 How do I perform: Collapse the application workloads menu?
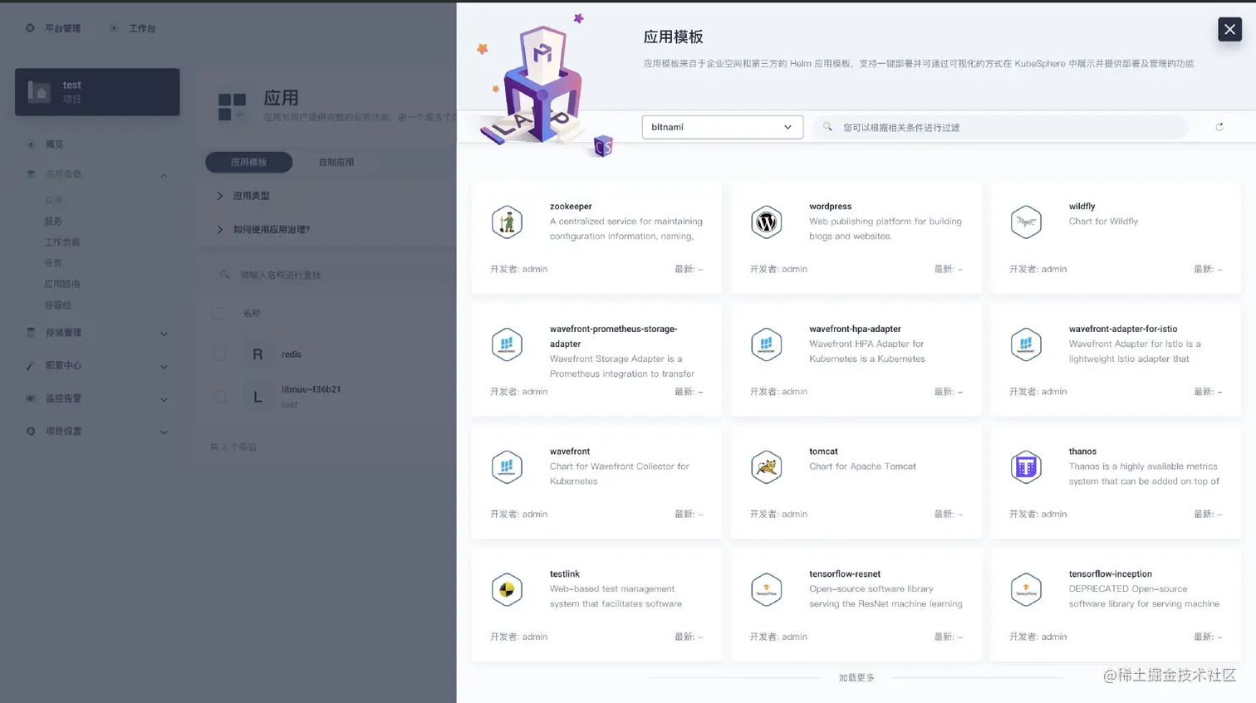click(164, 175)
